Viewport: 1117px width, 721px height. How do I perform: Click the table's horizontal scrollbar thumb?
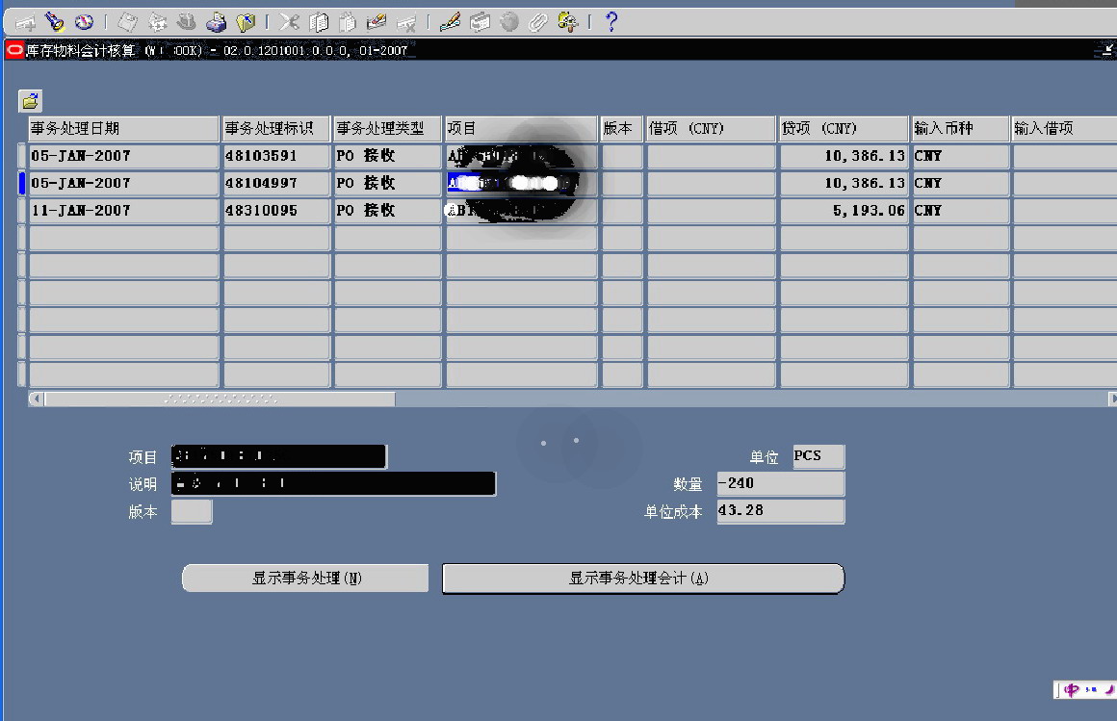tap(220, 399)
